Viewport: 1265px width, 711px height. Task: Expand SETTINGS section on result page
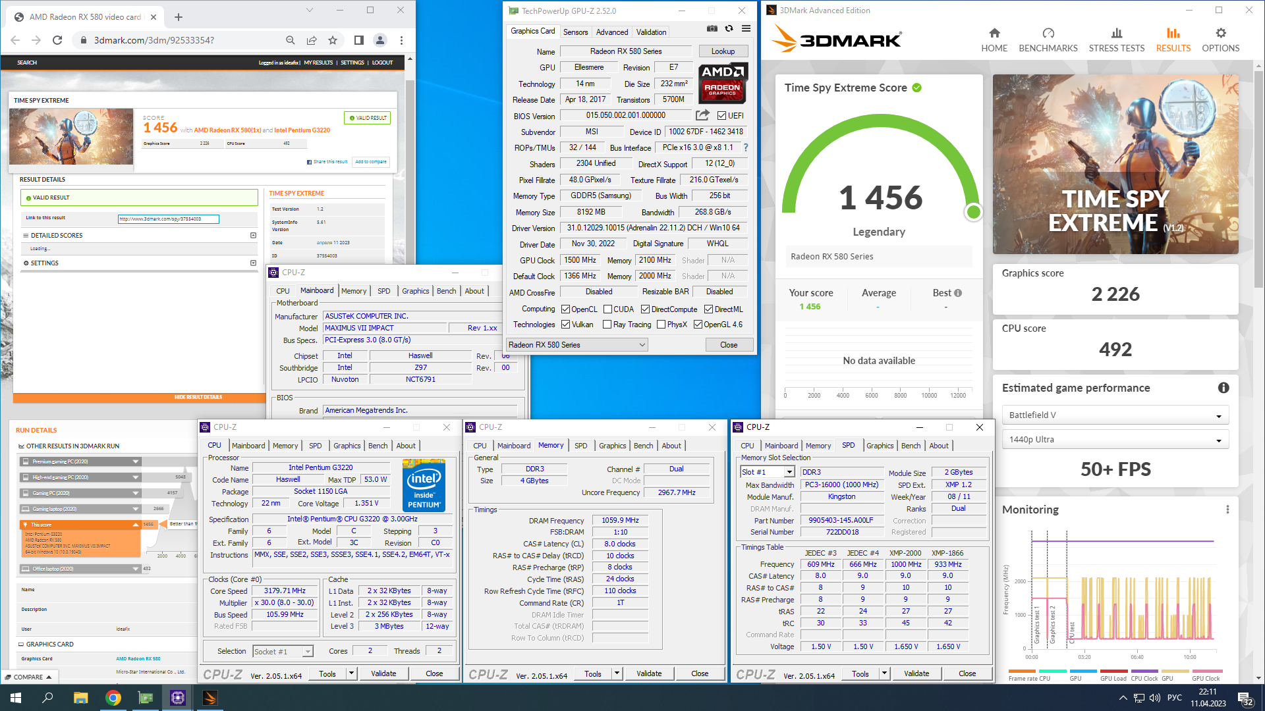pyautogui.click(x=253, y=263)
